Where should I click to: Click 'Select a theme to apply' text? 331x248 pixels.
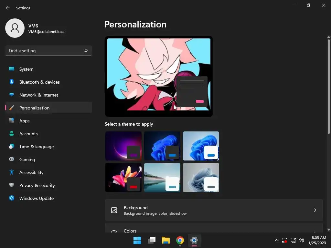(129, 124)
